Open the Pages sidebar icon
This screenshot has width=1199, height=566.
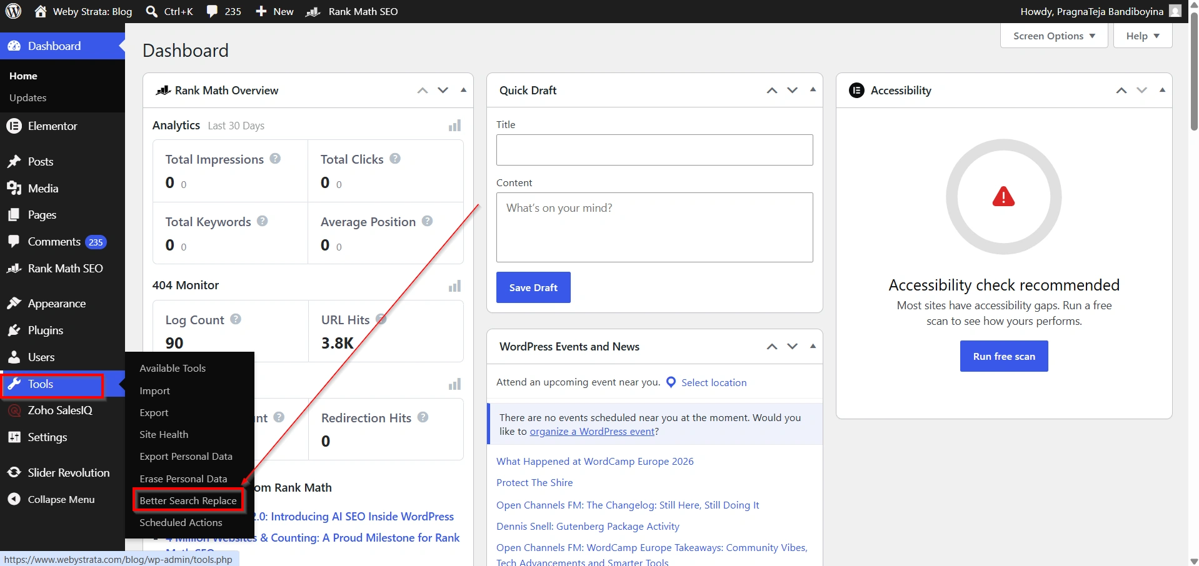tap(14, 215)
